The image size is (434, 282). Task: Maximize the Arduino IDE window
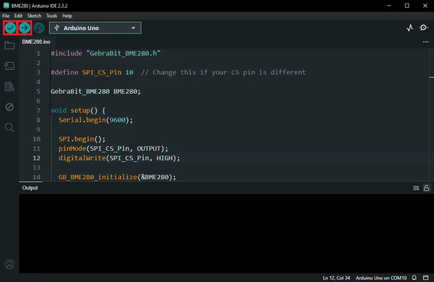tap(407, 6)
